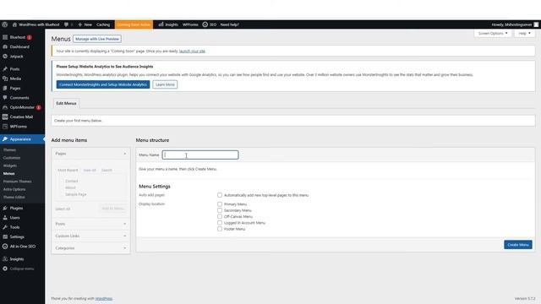This screenshot has width=541, height=304.
Task: Switch to the Edit Menus tab
Action: [x=66, y=103]
